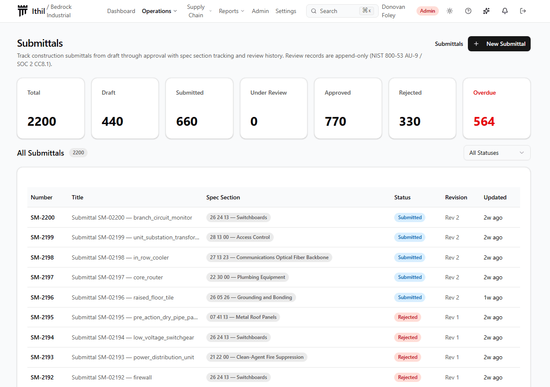
Task: Click the Under Review 0 card
Action: 274,108
